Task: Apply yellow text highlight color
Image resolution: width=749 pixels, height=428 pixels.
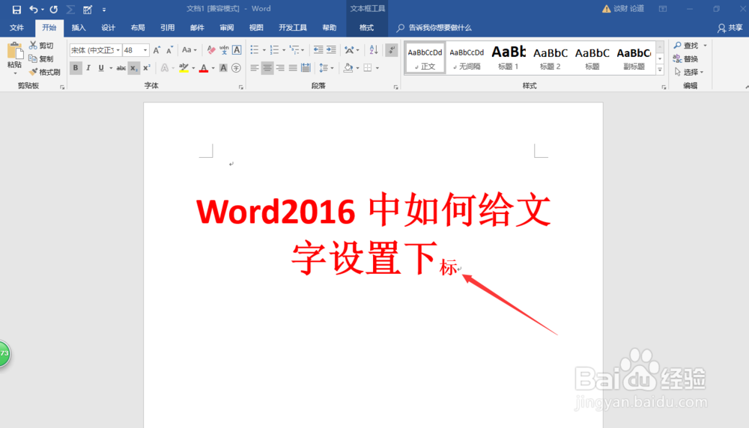Action: [x=184, y=68]
